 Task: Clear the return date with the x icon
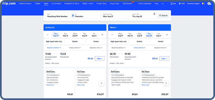tap(154, 14)
